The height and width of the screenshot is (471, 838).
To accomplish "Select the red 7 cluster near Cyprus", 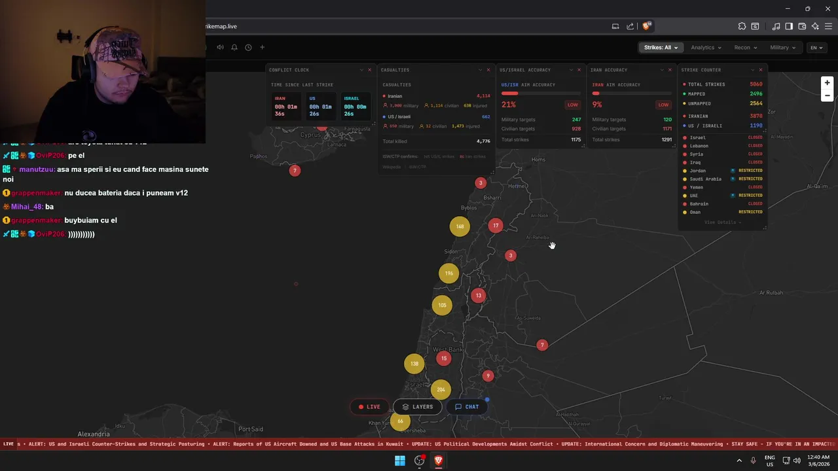I will tap(295, 171).
